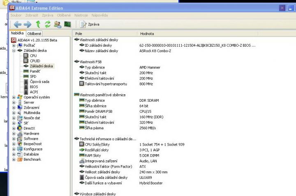The height and width of the screenshot is (196, 296).
Task: Switch to the Nabídka tab
Action: point(17,33)
